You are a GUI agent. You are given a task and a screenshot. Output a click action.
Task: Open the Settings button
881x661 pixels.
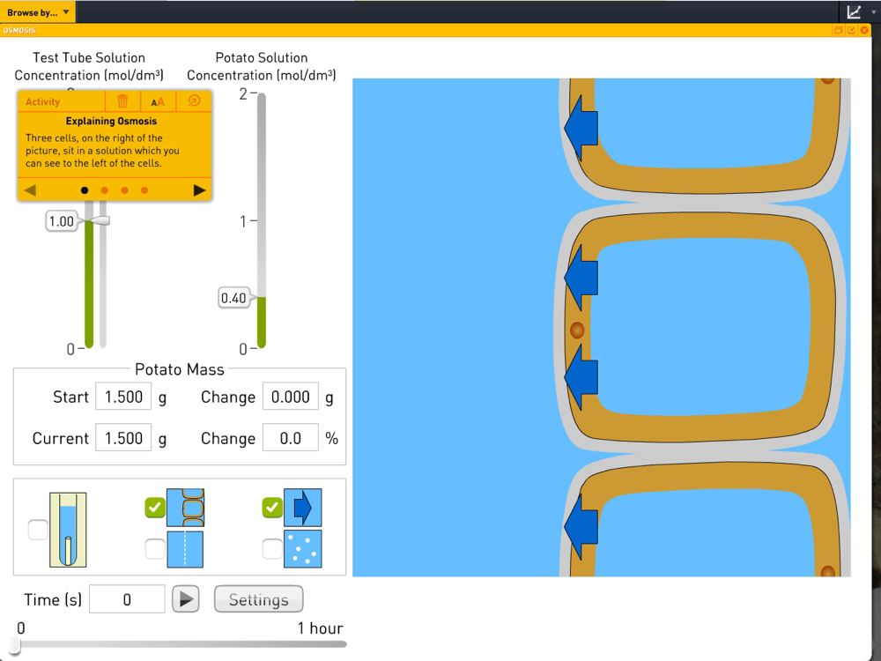coord(258,599)
